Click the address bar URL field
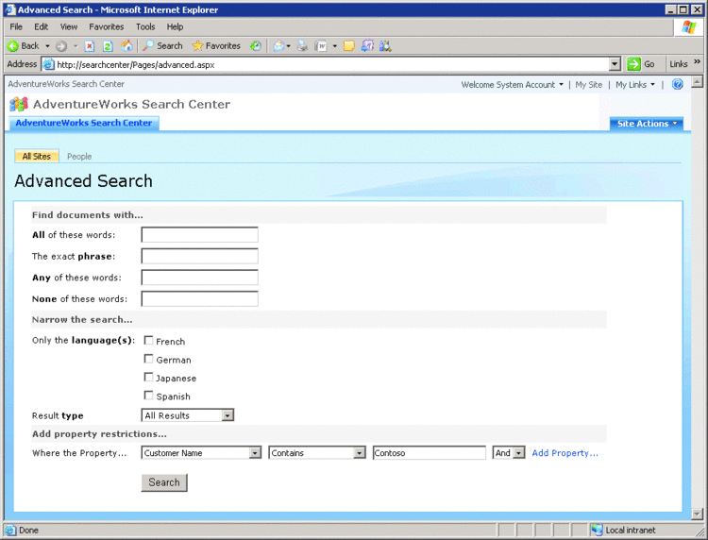 [331, 64]
